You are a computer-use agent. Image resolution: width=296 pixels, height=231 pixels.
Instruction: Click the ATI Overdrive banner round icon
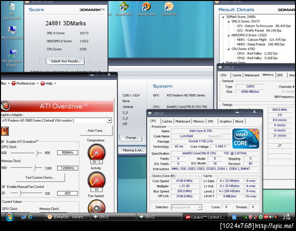click(x=5, y=106)
